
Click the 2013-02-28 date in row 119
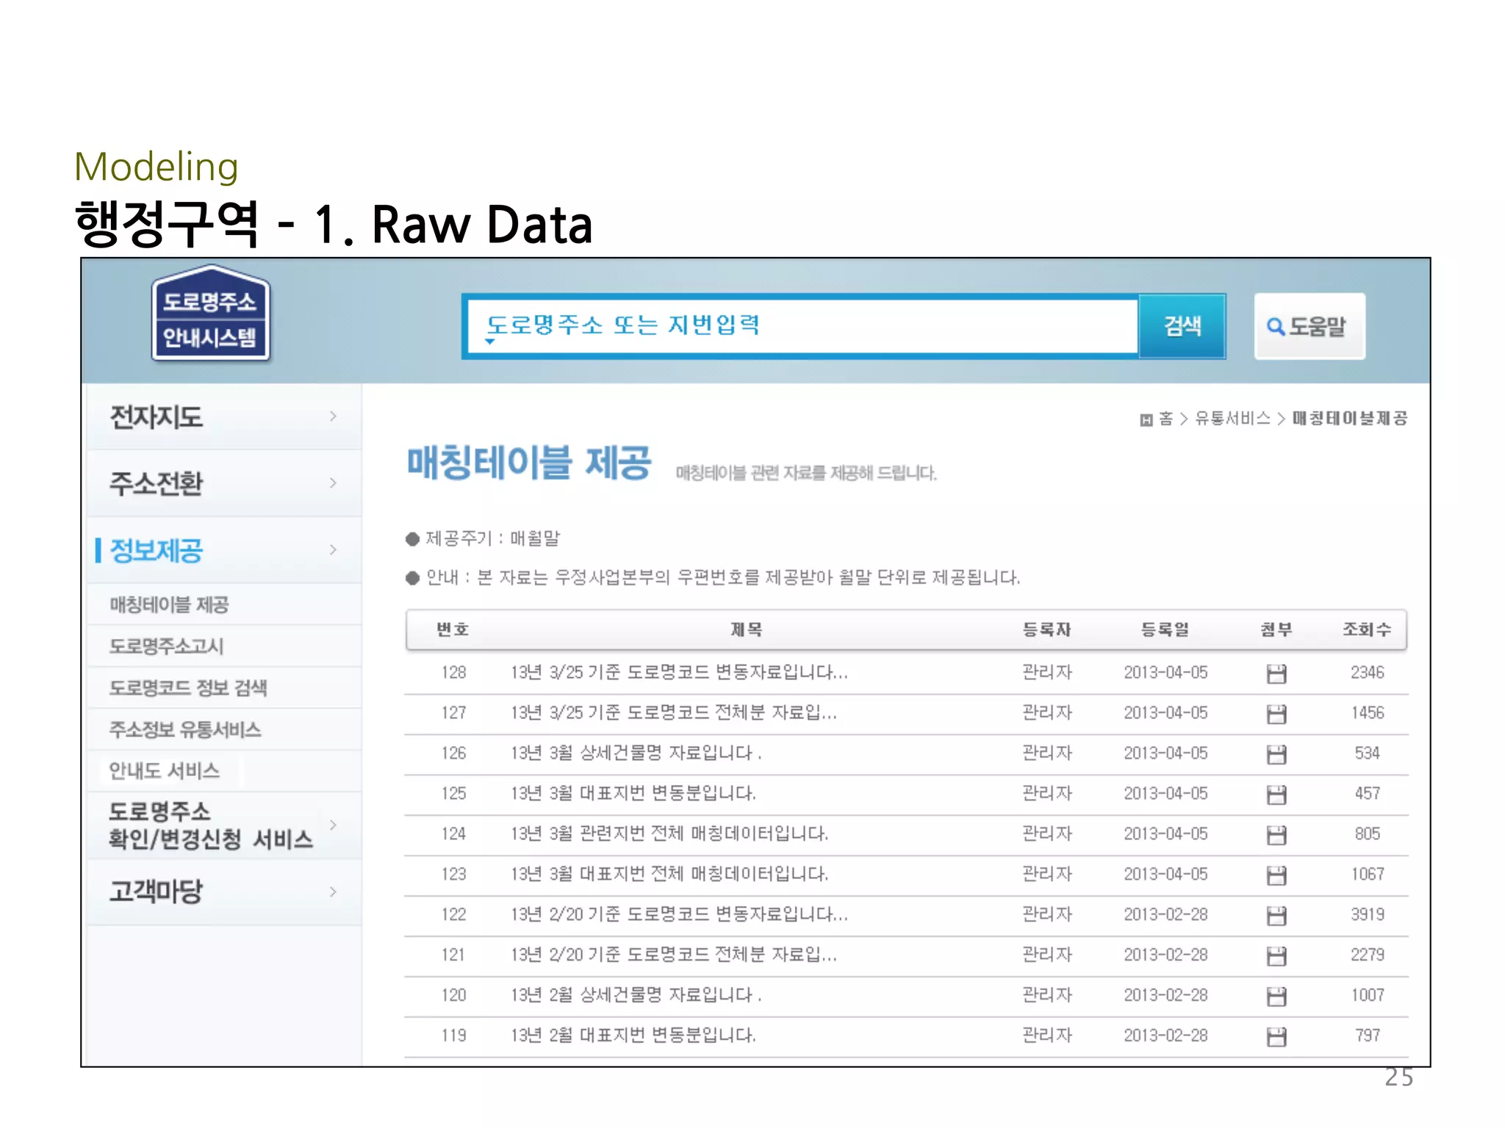(x=1165, y=1036)
